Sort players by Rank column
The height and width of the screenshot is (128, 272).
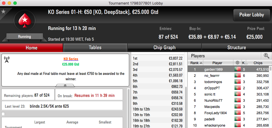coord(196,63)
